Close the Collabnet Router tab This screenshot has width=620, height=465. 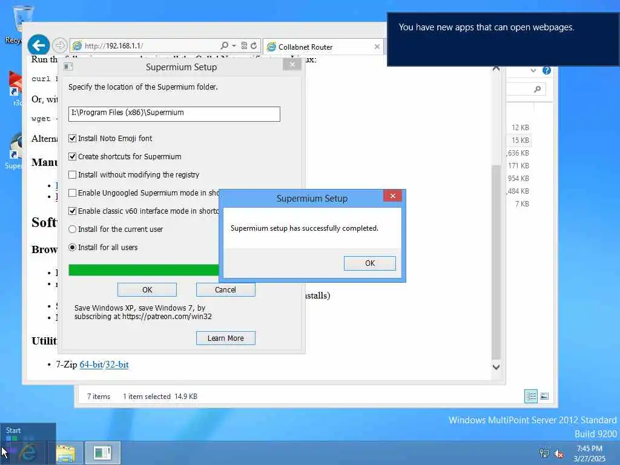(x=377, y=47)
